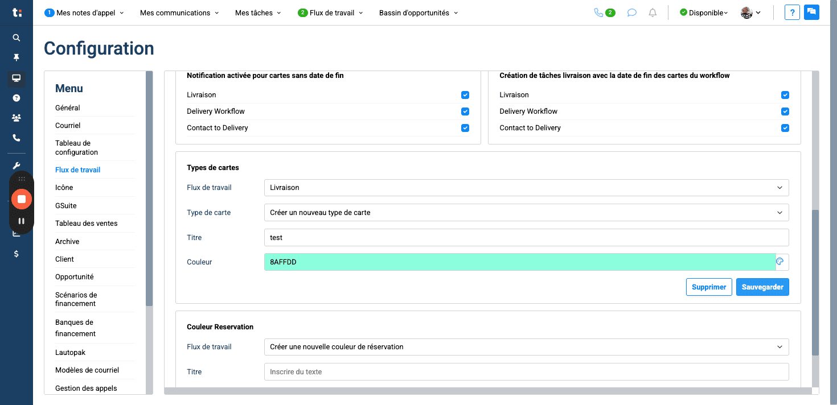Open Banques de financement menu item
Viewport: 837px width, 405px height.
[75, 328]
